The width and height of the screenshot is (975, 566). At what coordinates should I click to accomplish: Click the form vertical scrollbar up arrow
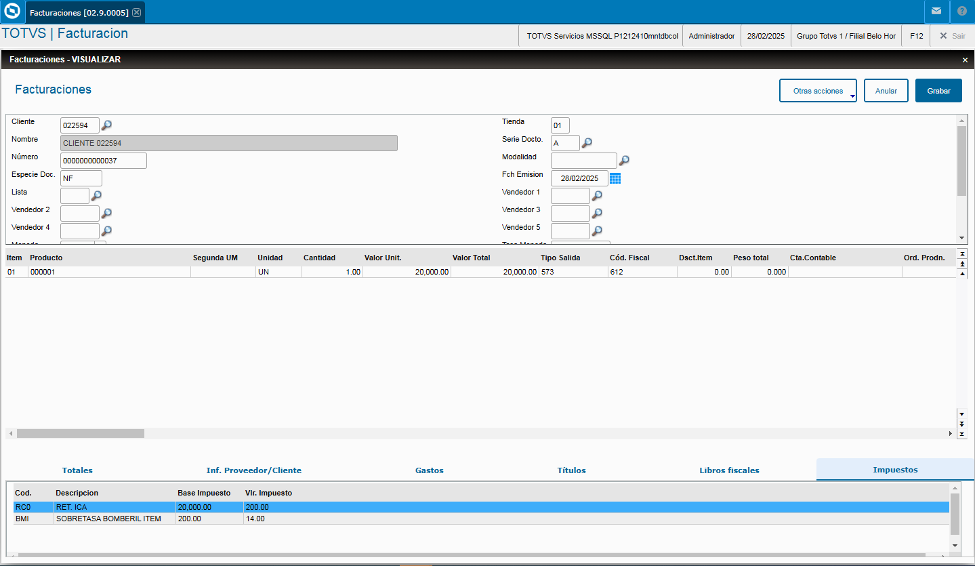click(x=961, y=121)
